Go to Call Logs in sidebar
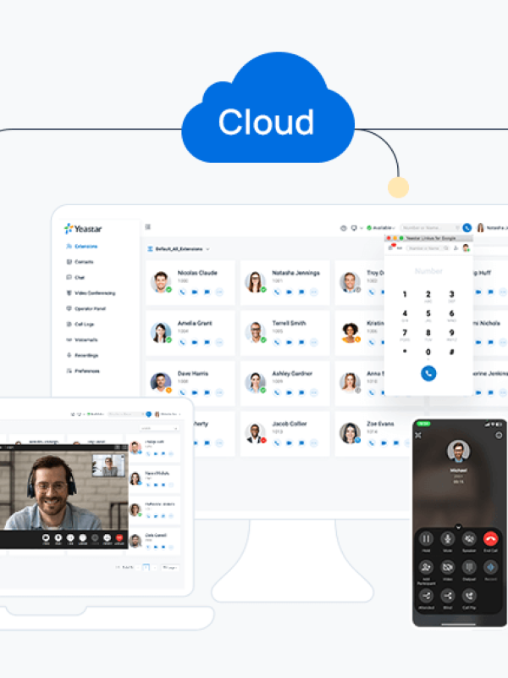508x678 pixels. (x=83, y=324)
